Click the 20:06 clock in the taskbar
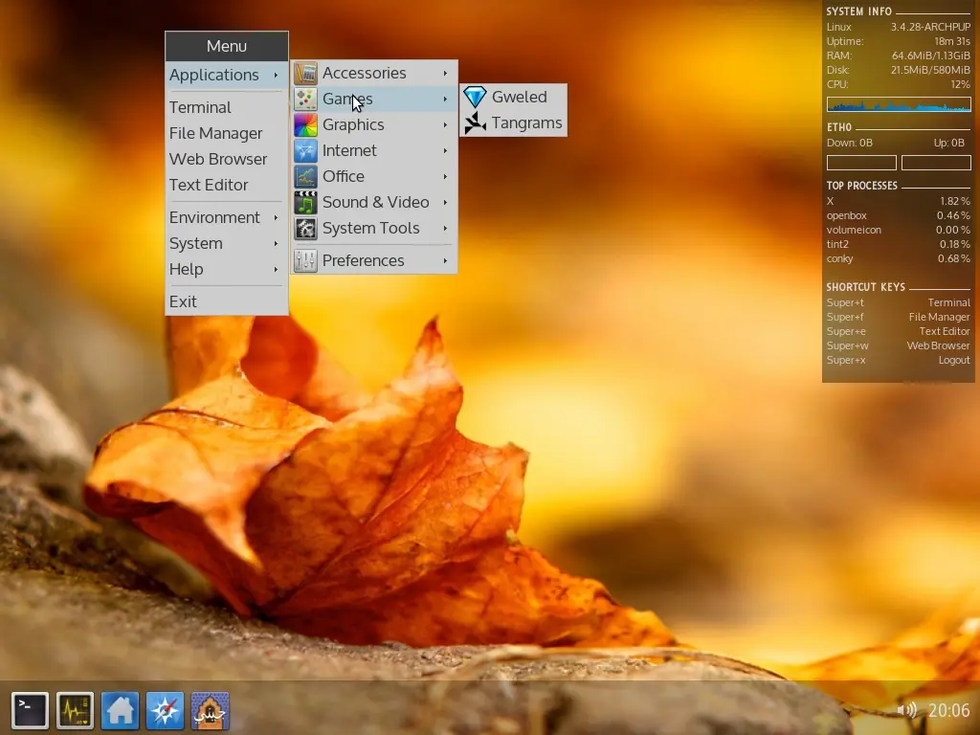The height and width of the screenshot is (735, 980). coord(948,711)
